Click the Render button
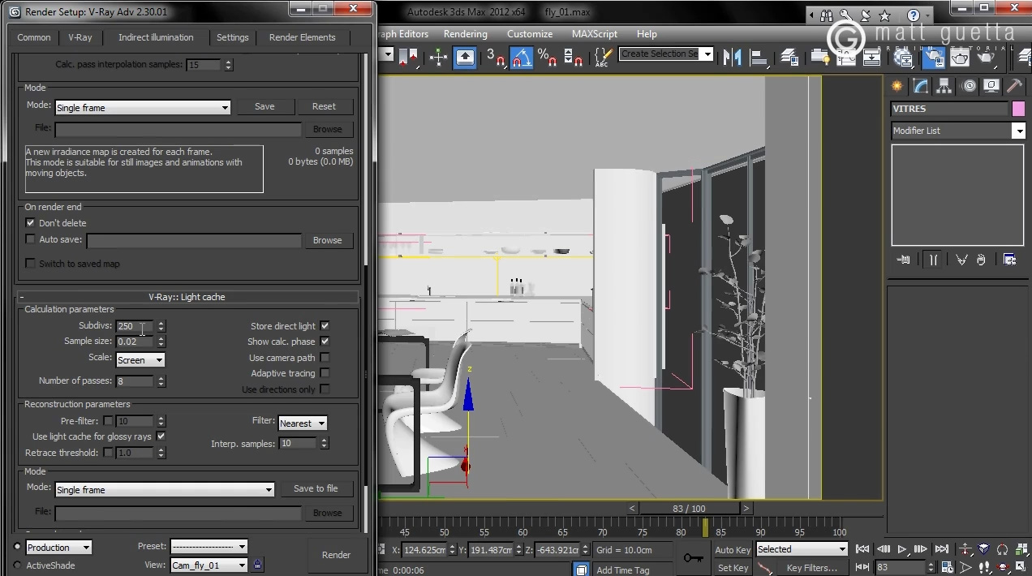1032x576 pixels. 336,555
